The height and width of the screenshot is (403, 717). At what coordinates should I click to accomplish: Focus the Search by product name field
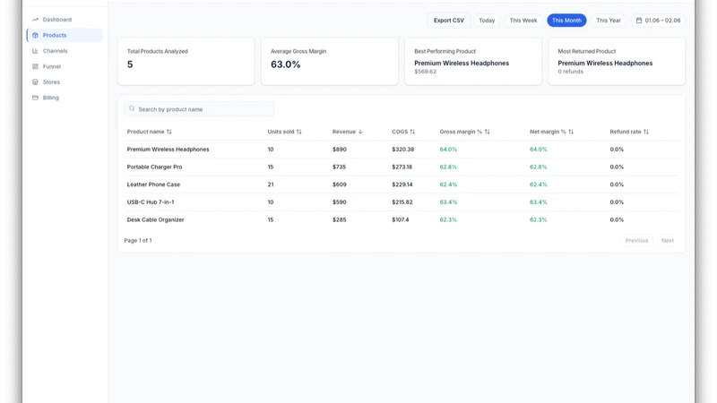coord(199,108)
